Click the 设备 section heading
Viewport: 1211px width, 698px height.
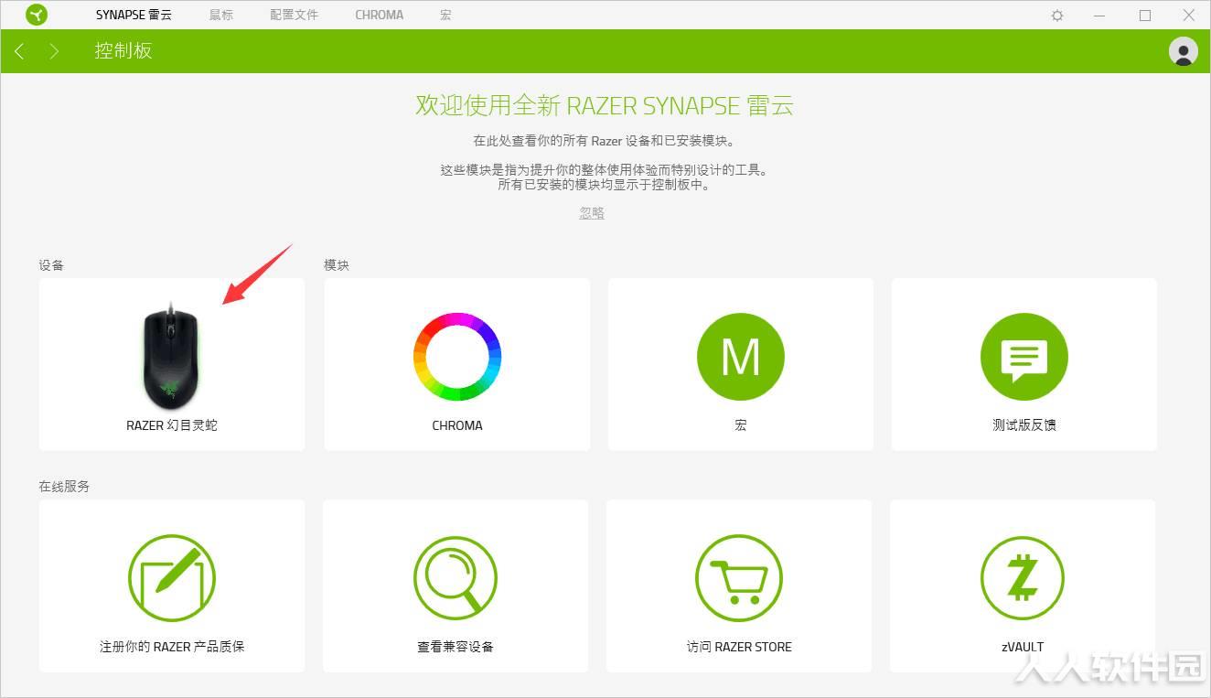pyautogui.click(x=51, y=265)
